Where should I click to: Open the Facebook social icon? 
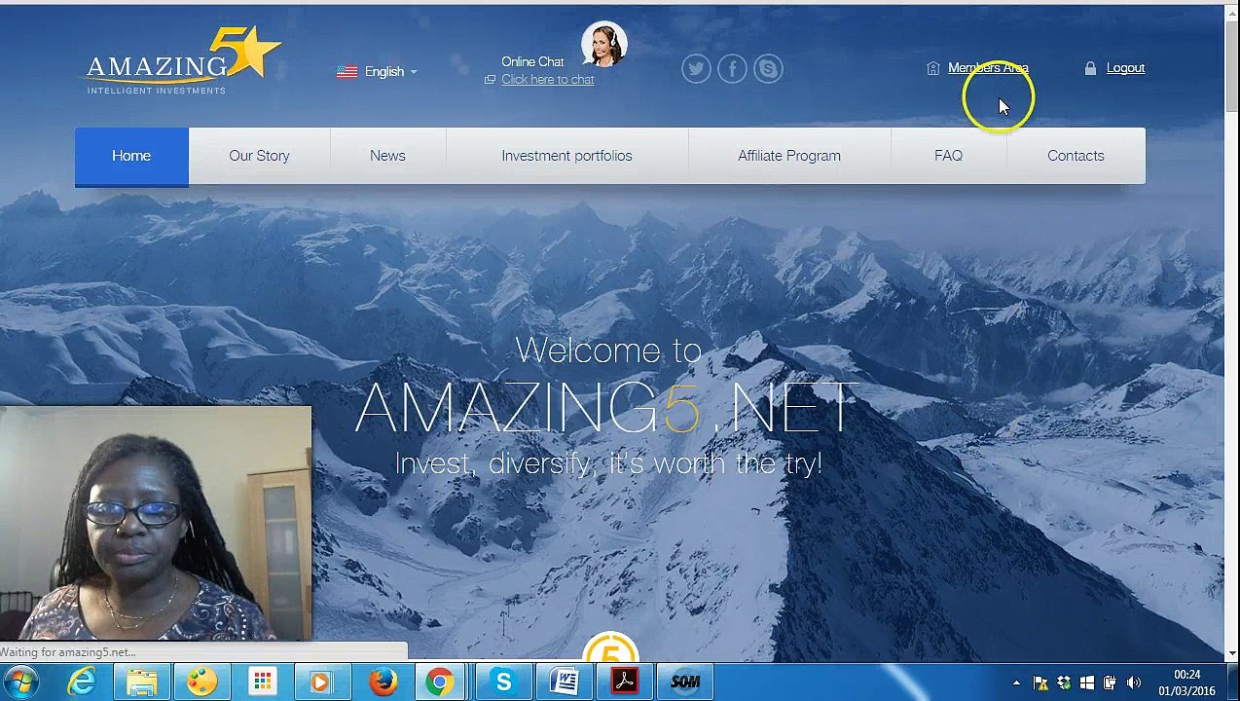point(732,69)
